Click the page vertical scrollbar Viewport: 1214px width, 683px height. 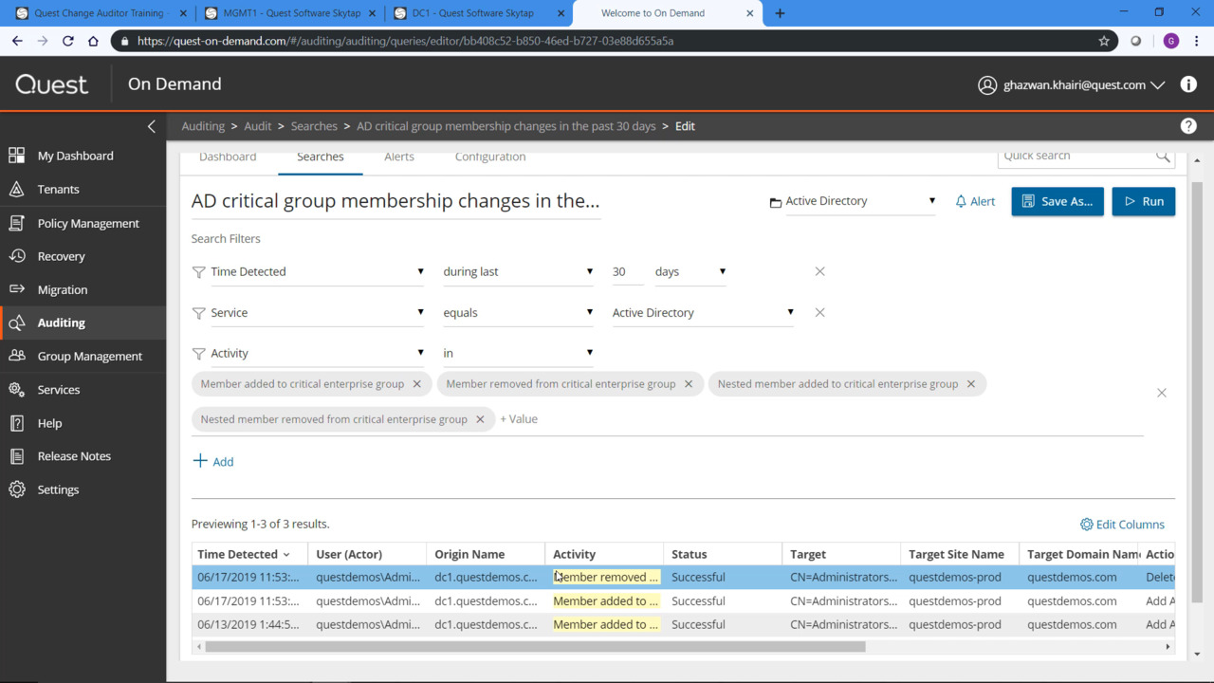(1197, 394)
